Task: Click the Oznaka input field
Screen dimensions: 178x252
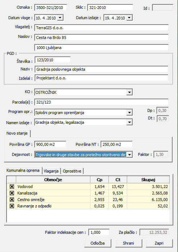Action: 51,8
